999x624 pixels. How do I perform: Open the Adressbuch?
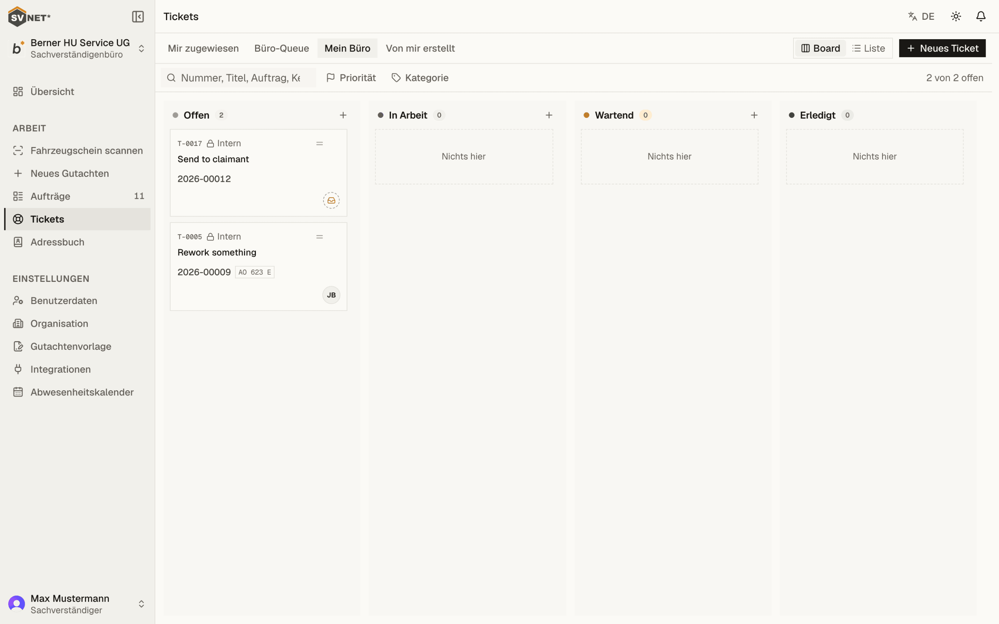click(78, 242)
